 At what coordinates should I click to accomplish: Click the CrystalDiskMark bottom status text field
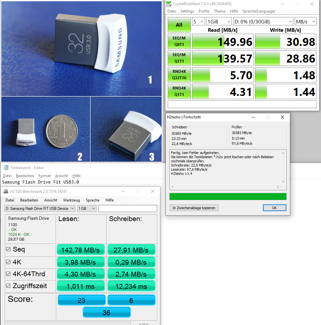point(242,104)
